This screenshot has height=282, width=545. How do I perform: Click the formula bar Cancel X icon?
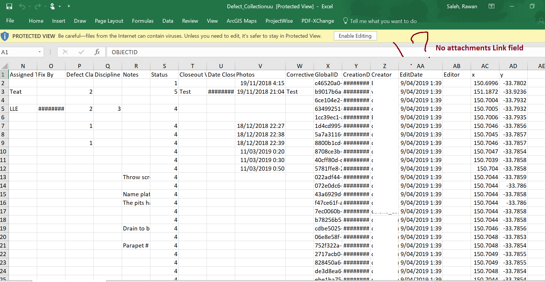65,52
